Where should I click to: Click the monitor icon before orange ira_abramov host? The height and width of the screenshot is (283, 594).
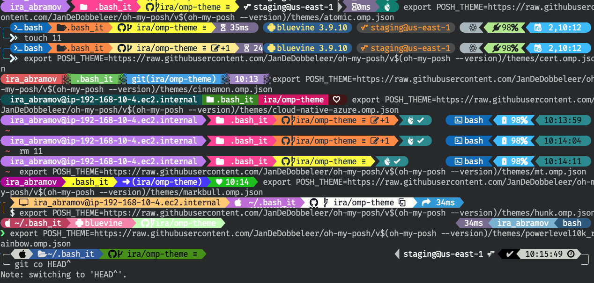(24, 203)
